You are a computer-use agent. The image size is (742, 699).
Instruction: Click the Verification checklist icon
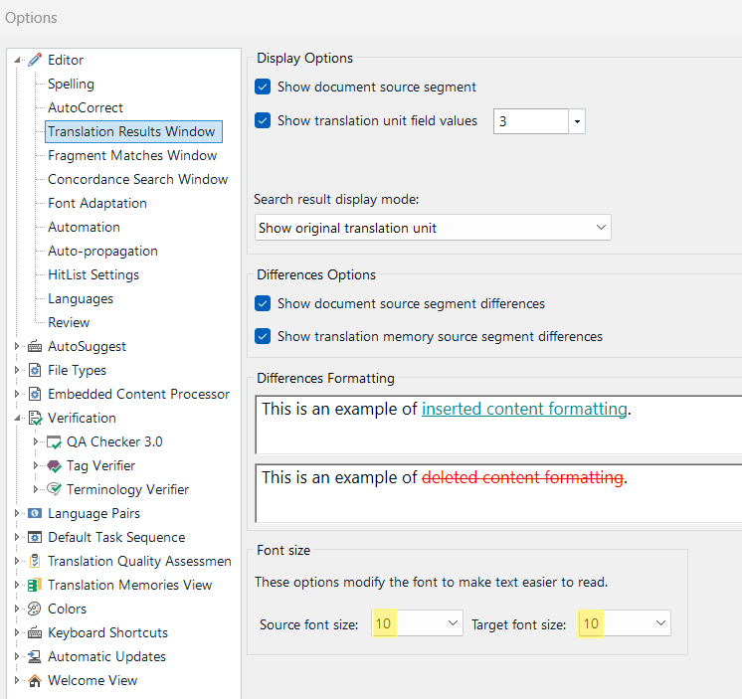click(x=35, y=418)
